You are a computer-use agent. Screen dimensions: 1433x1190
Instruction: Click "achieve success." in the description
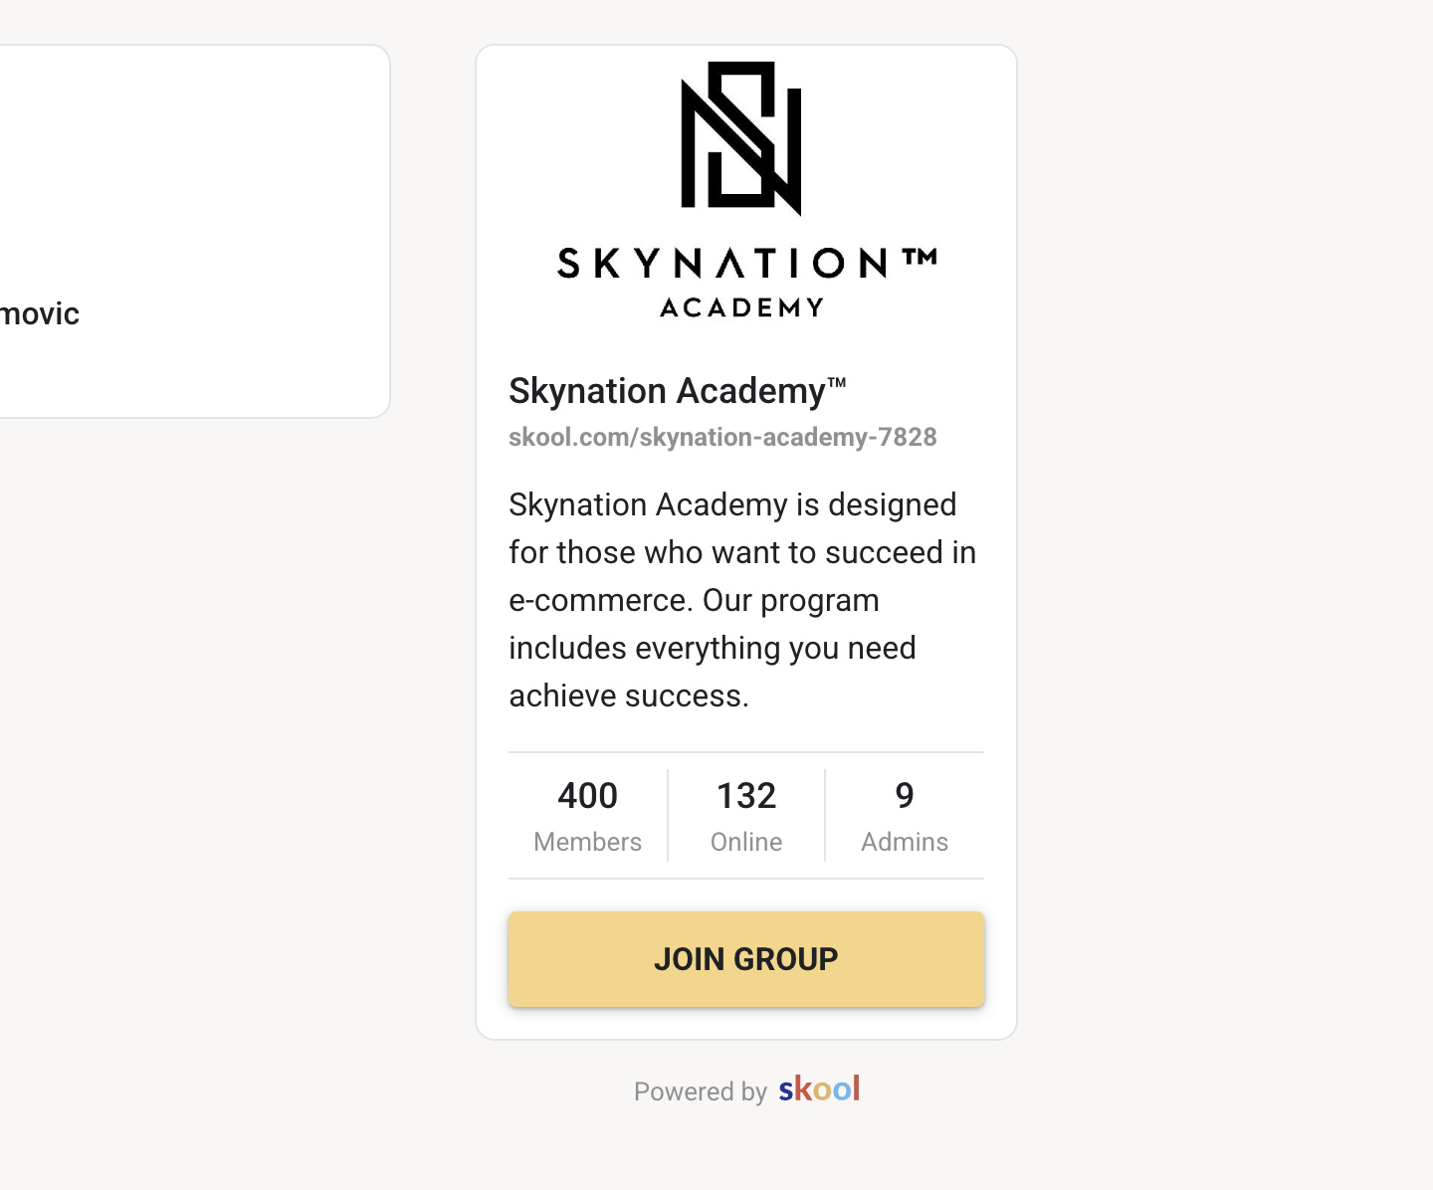[x=629, y=696]
